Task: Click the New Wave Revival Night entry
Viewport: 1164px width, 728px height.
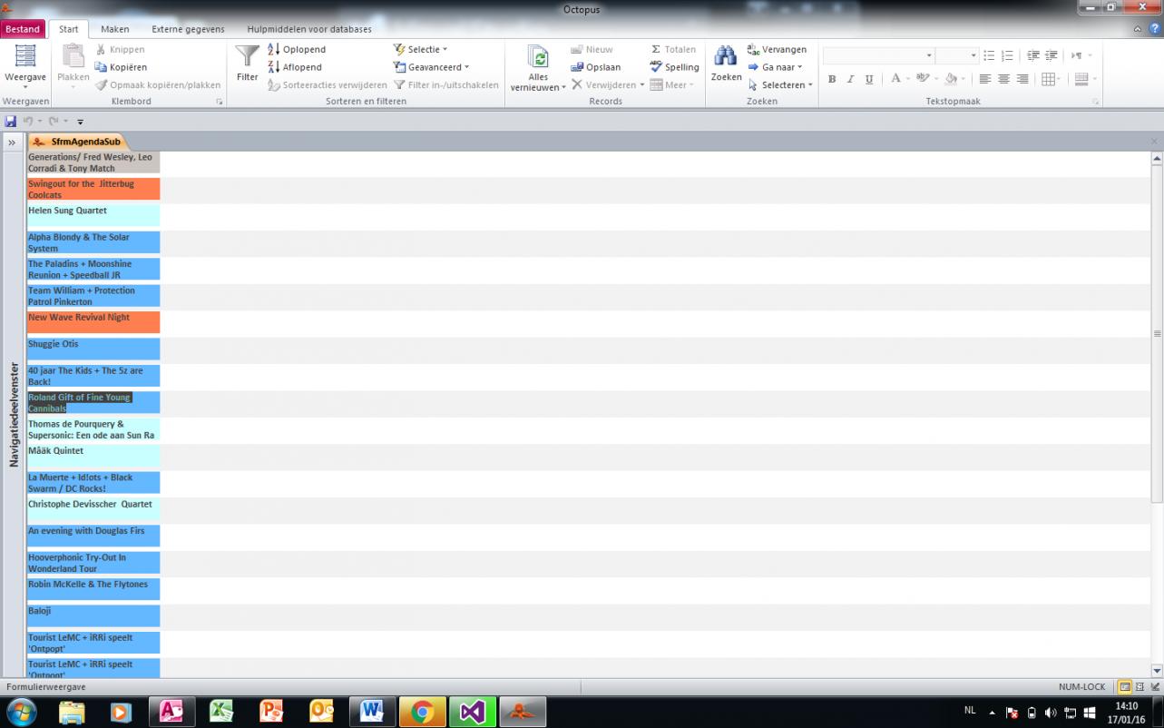Action: [x=93, y=322]
